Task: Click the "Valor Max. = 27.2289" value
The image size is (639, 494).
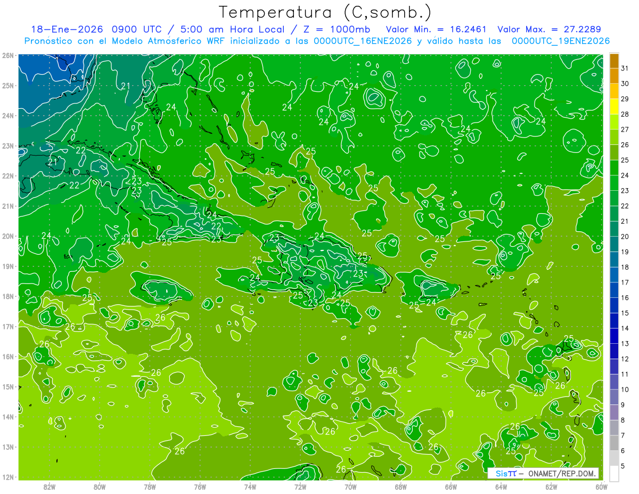Action: pos(550,29)
